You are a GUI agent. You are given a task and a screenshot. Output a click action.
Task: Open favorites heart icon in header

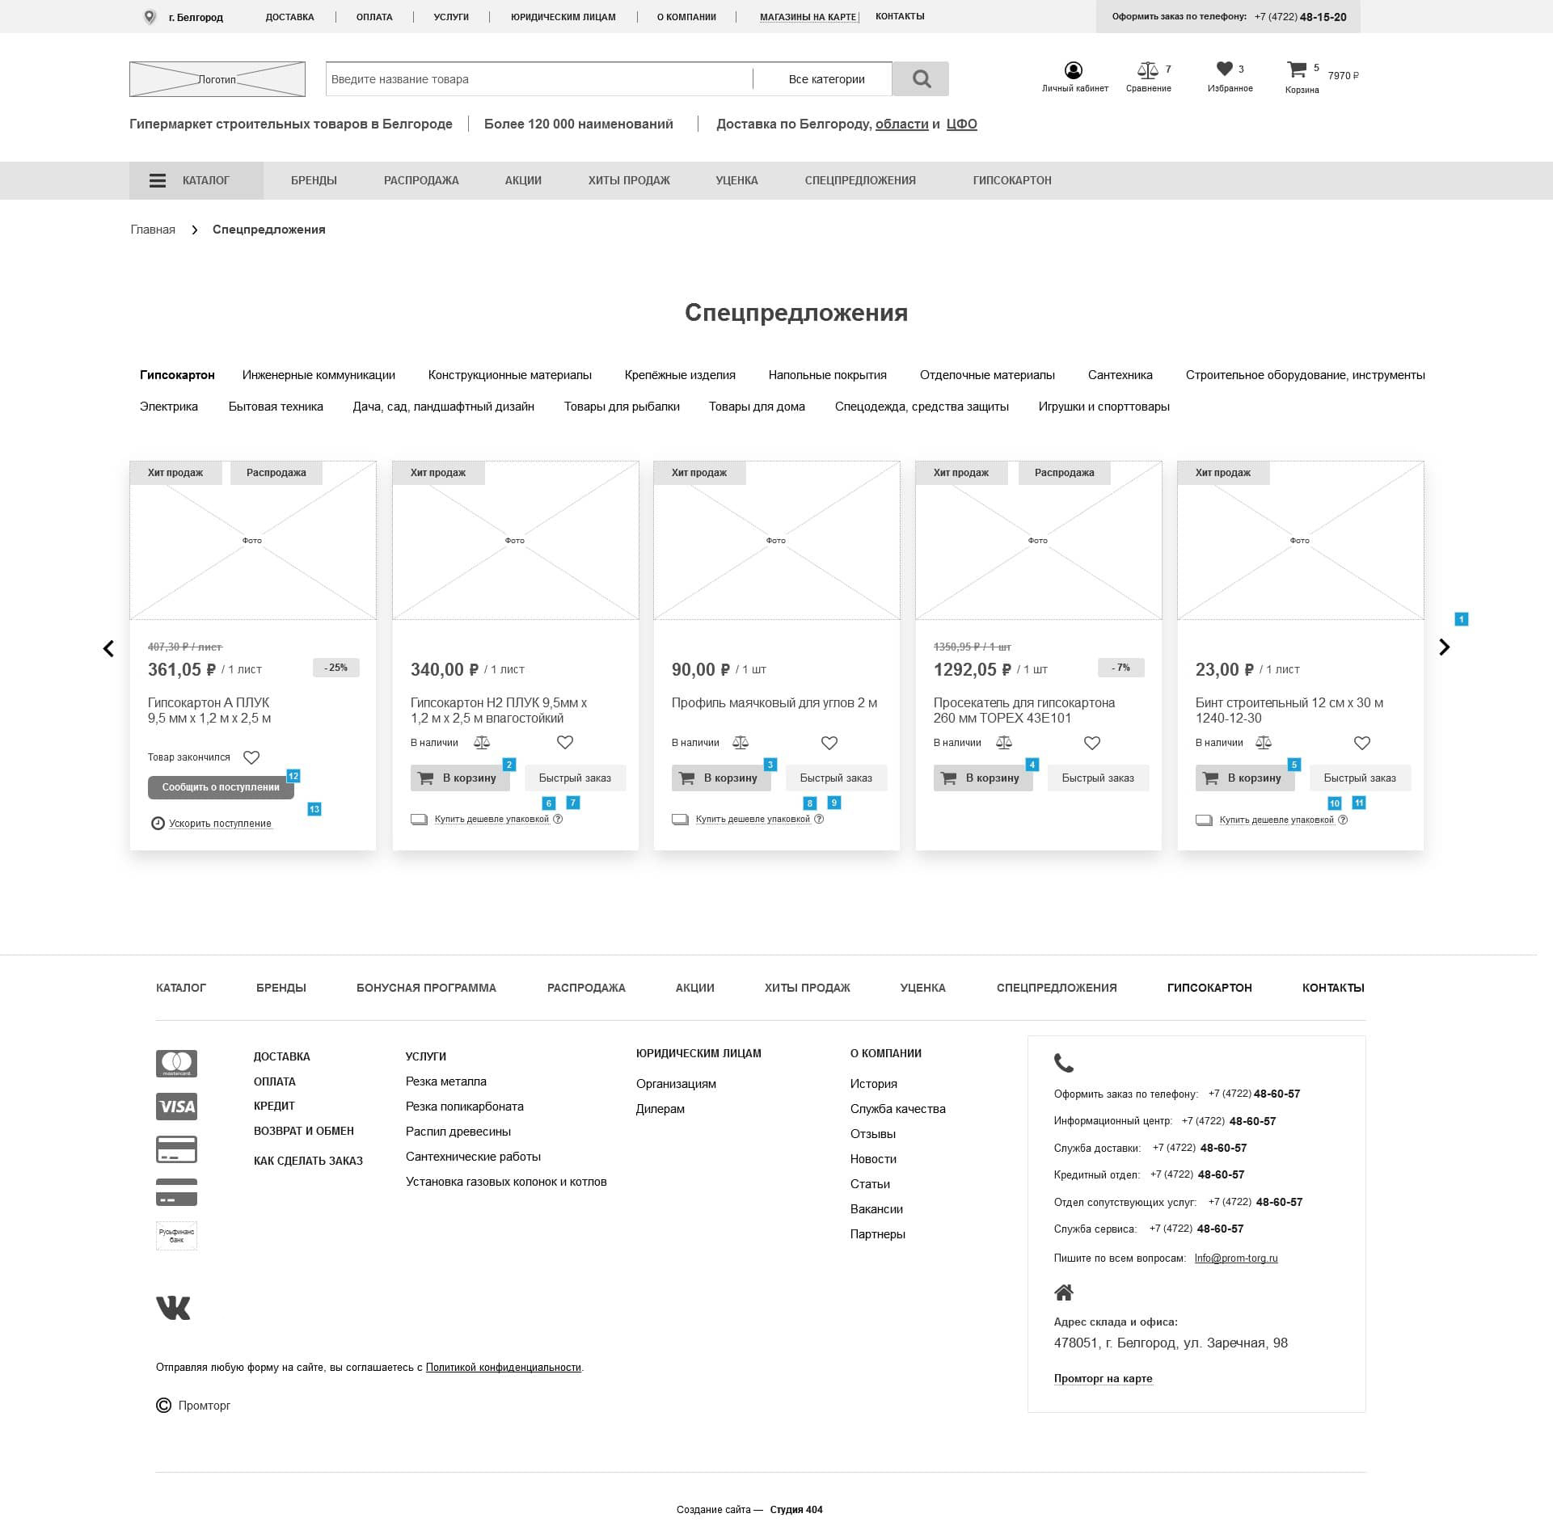pos(1225,69)
